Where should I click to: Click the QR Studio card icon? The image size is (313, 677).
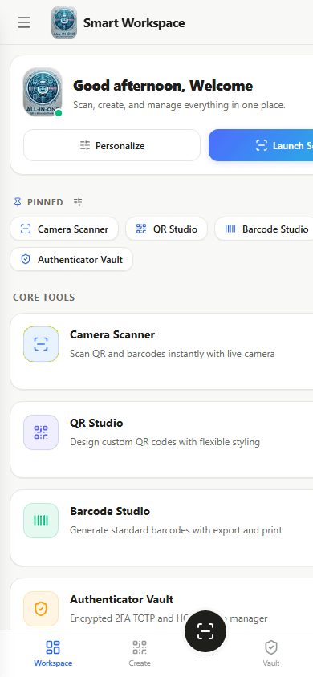[41, 432]
